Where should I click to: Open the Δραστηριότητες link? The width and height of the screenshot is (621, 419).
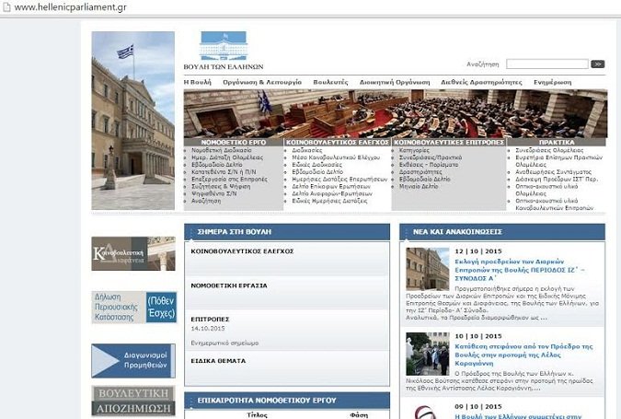(x=420, y=172)
